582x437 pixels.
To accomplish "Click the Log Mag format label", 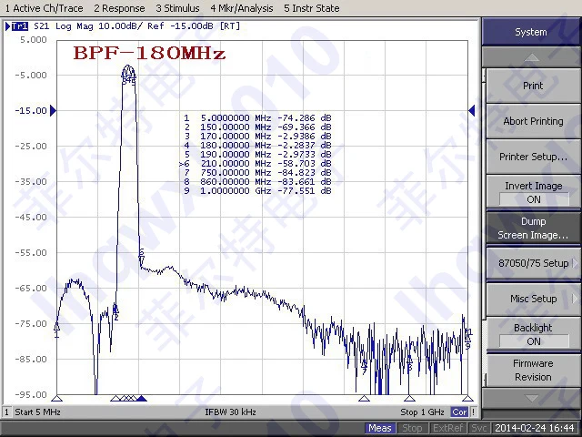I will coord(75,26).
